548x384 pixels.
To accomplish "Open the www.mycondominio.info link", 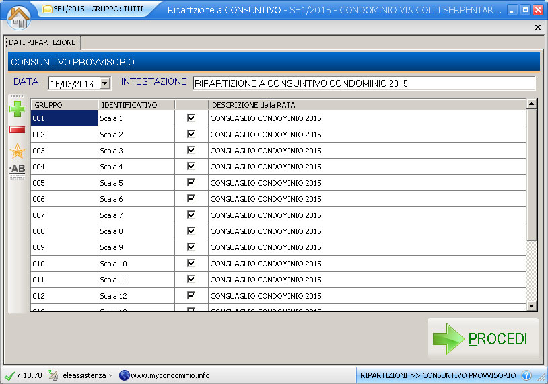I will click(x=170, y=375).
